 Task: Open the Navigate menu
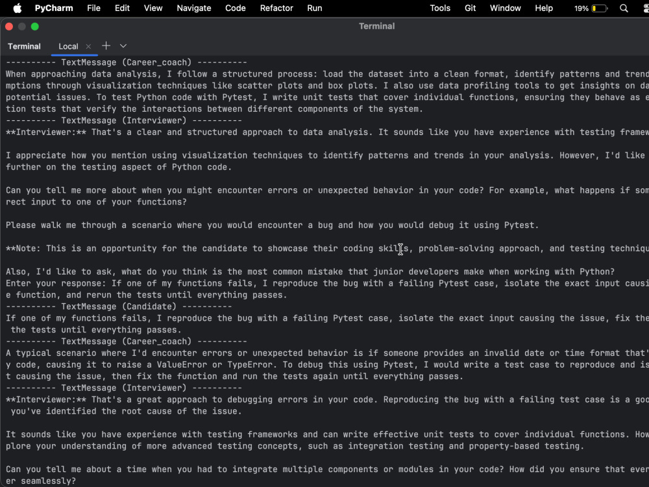tap(193, 8)
